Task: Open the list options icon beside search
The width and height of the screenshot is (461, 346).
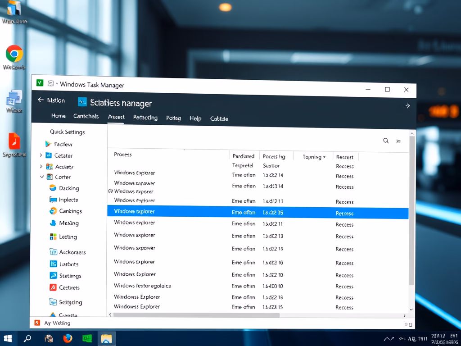Action: click(398, 141)
